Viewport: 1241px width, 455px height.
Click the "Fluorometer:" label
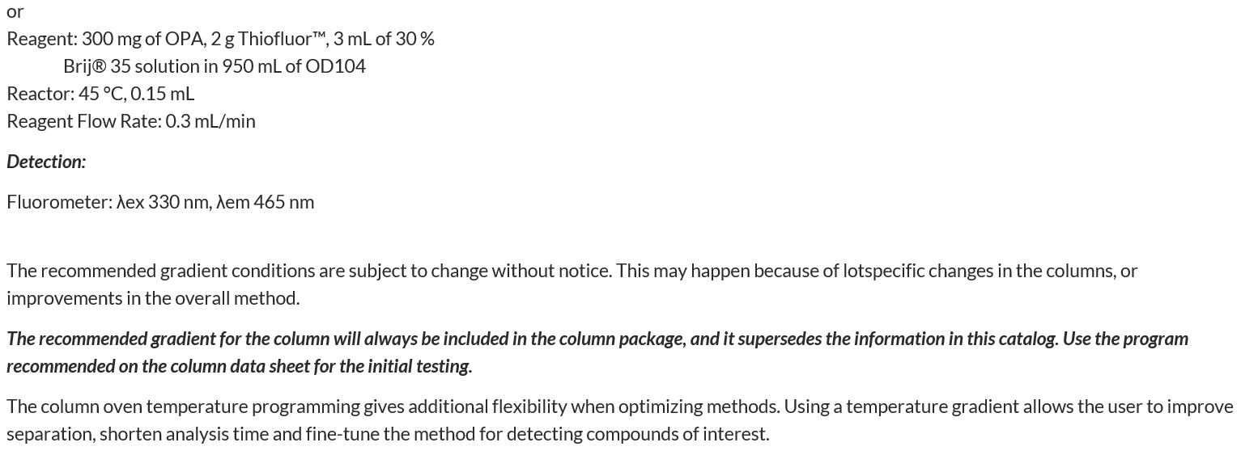[x=59, y=202]
